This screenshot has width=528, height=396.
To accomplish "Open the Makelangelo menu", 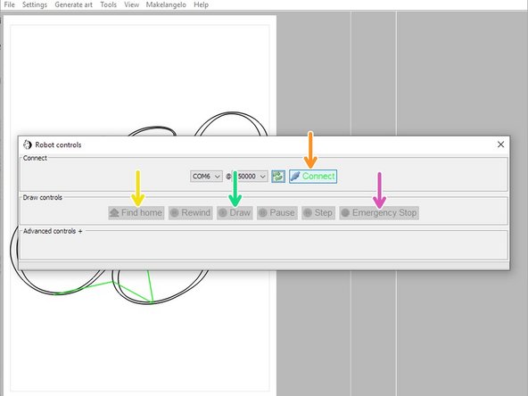I will [166, 4].
